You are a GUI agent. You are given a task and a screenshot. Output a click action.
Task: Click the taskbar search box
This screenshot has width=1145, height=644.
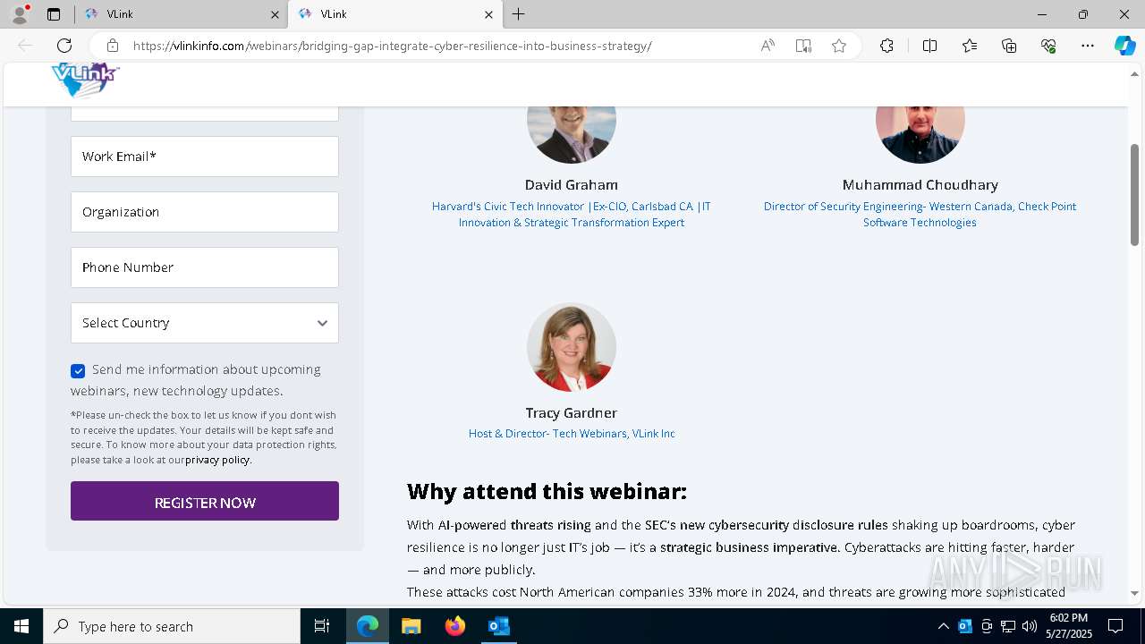point(172,626)
